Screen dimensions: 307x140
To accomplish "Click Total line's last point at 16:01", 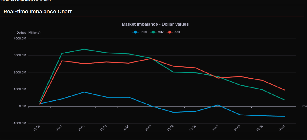I will [x=284, y=116].
